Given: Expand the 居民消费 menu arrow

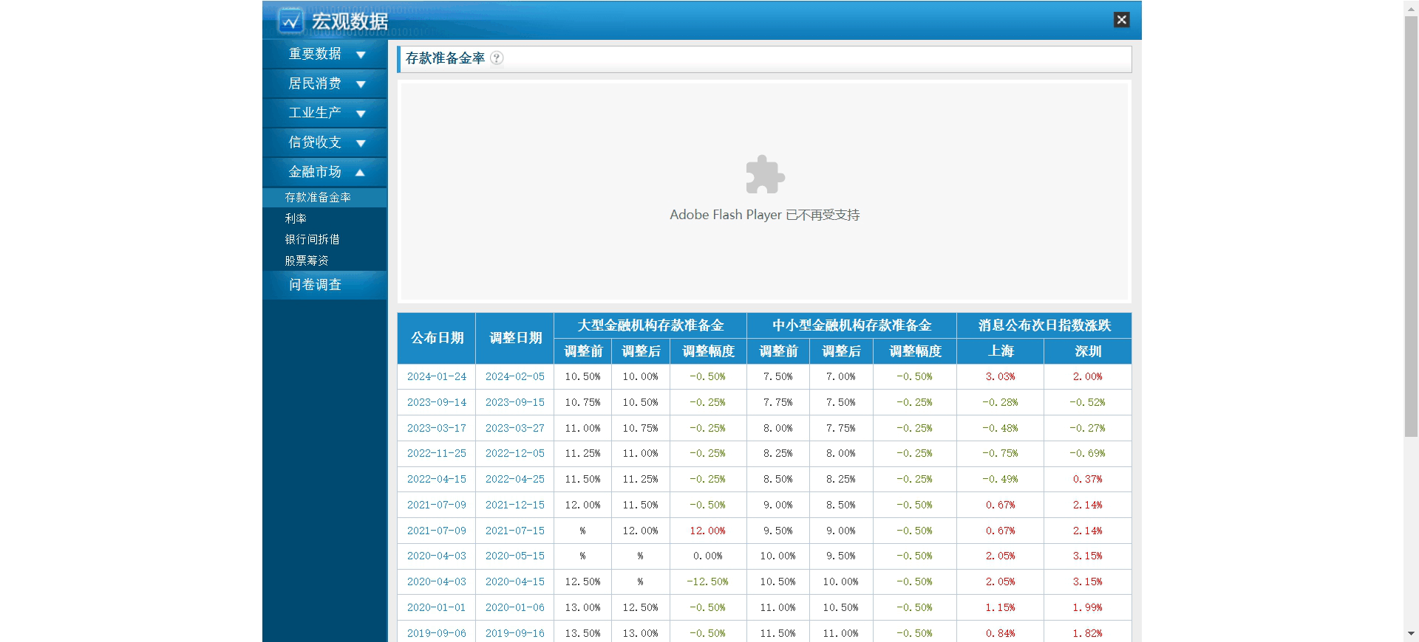Looking at the screenshot, I should (x=361, y=84).
